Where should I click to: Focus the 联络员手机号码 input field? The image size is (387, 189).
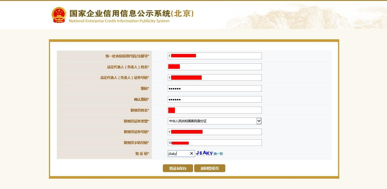(x=215, y=143)
